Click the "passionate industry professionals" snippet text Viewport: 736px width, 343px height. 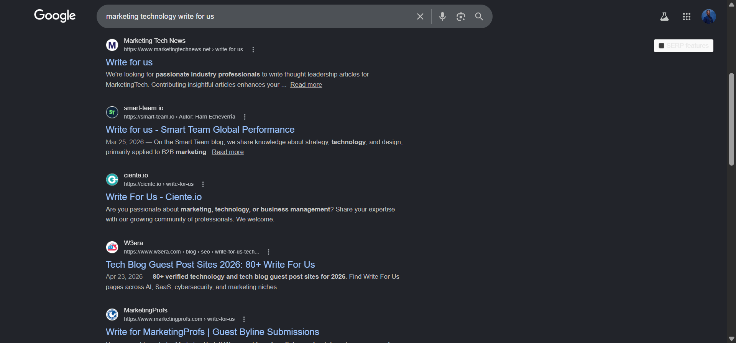[x=208, y=74]
